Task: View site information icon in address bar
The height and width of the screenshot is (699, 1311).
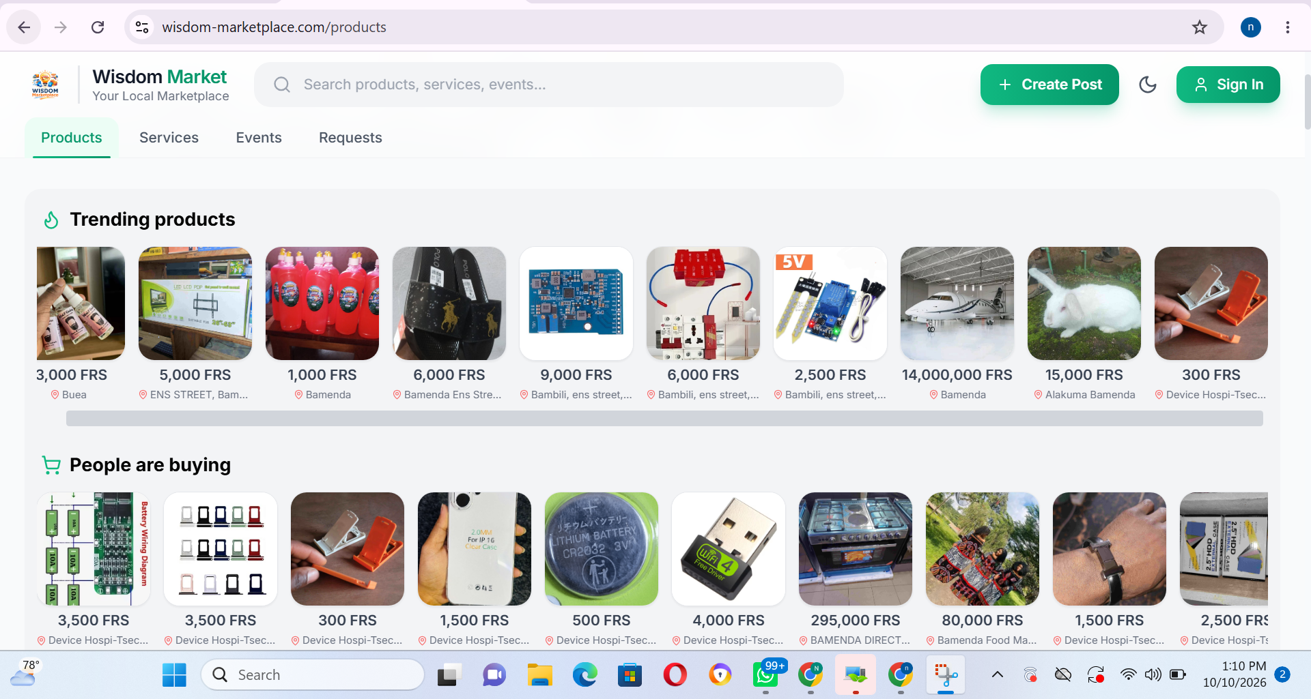Action: point(142,27)
